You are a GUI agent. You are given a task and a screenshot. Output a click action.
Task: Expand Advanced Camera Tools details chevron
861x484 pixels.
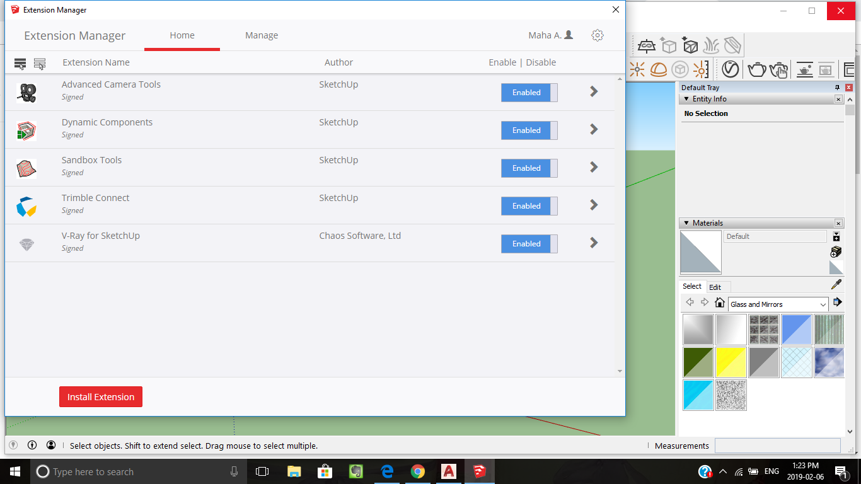(x=594, y=91)
